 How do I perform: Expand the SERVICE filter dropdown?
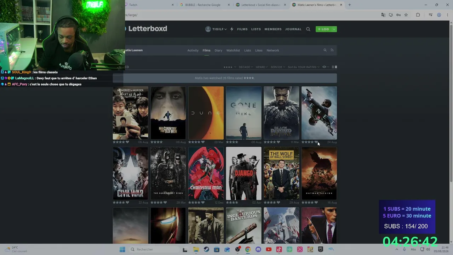click(278, 67)
